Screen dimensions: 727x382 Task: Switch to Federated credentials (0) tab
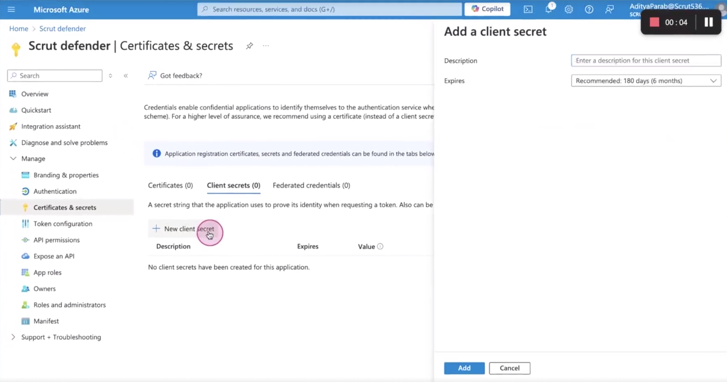pos(311,185)
